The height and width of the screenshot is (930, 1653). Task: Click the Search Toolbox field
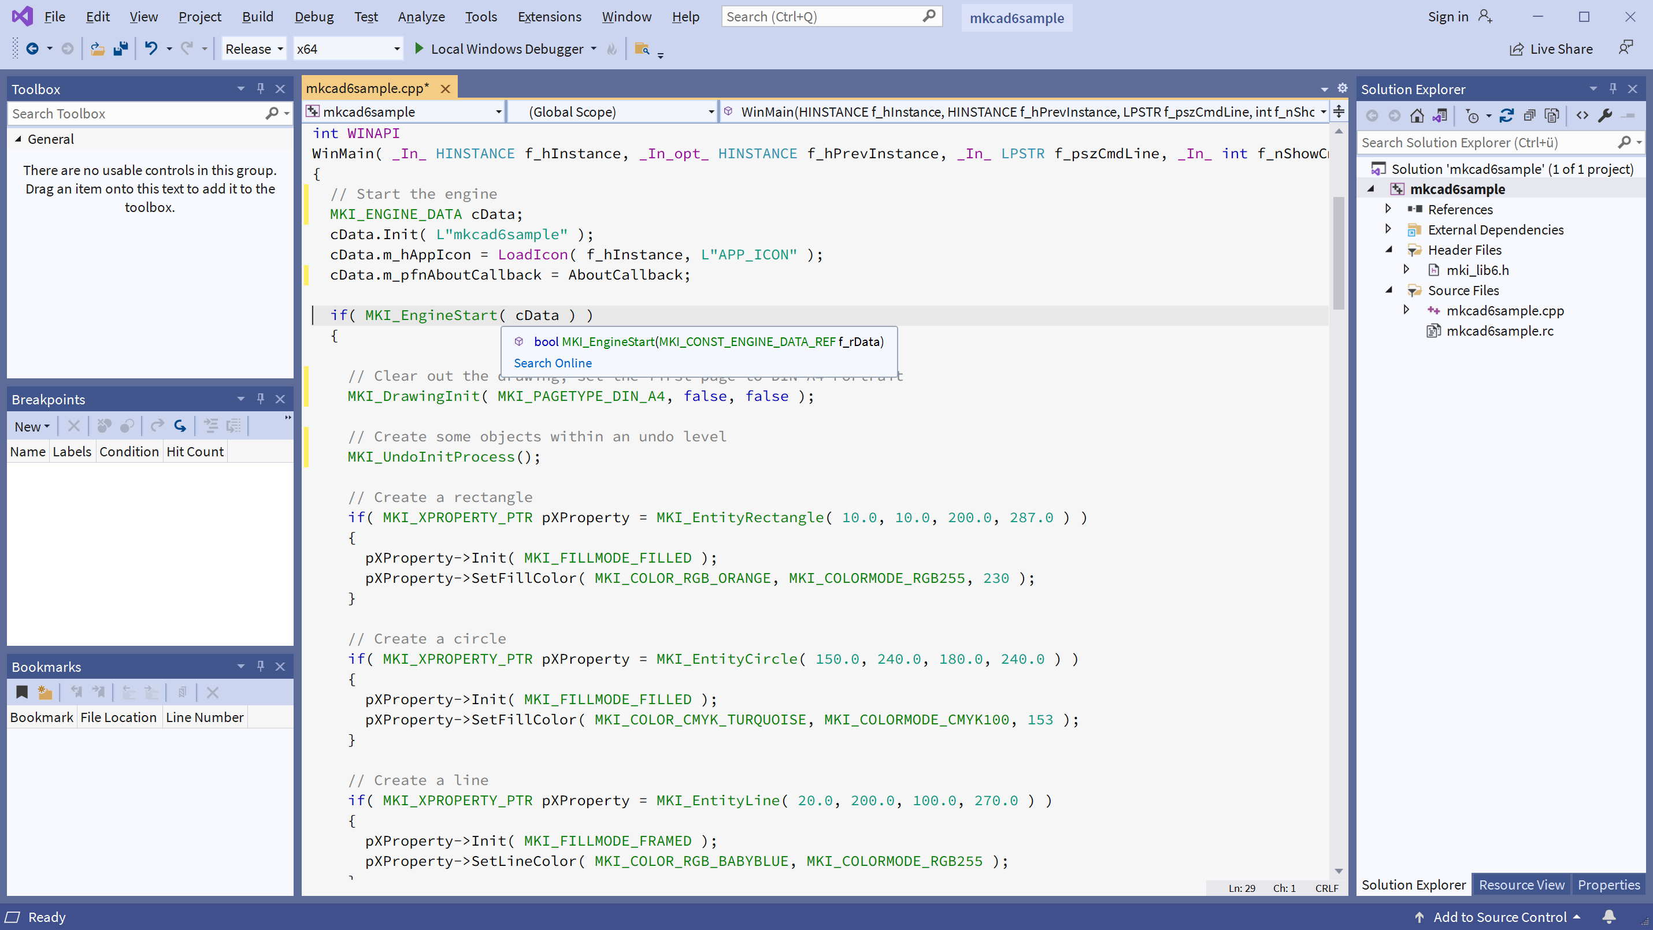(x=150, y=114)
